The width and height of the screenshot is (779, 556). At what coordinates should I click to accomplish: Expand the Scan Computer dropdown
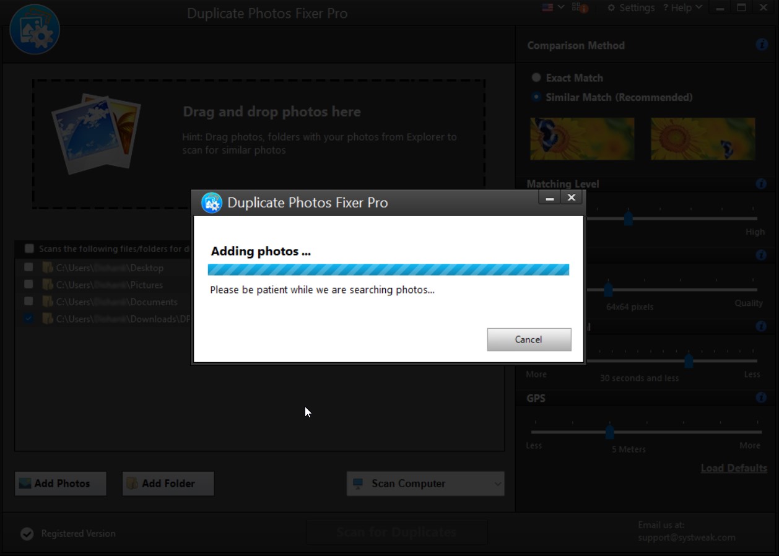(497, 484)
